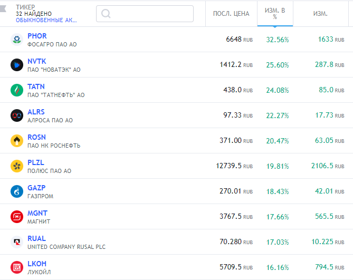The width and height of the screenshot is (353, 280).
Task: Select PLZL price 12739.5 RUB
Action: click(234, 166)
